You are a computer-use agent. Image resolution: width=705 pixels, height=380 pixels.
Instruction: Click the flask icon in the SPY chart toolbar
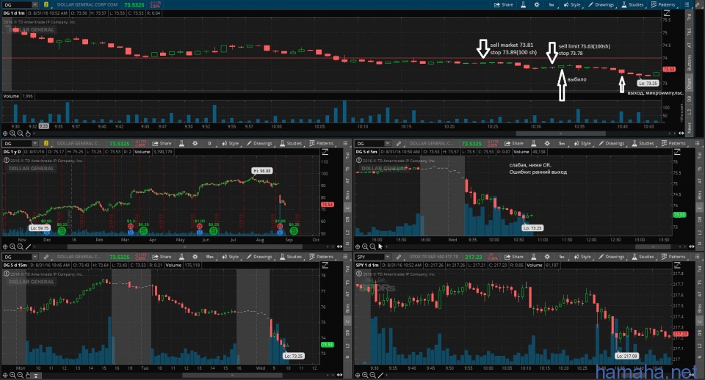coord(534,257)
